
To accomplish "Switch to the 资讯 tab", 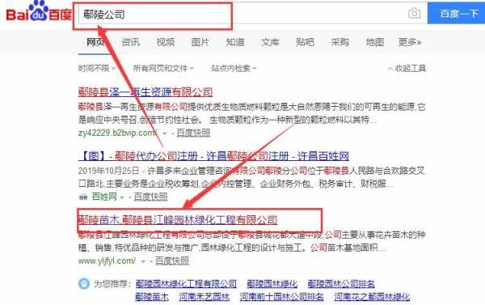I will click(130, 42).
